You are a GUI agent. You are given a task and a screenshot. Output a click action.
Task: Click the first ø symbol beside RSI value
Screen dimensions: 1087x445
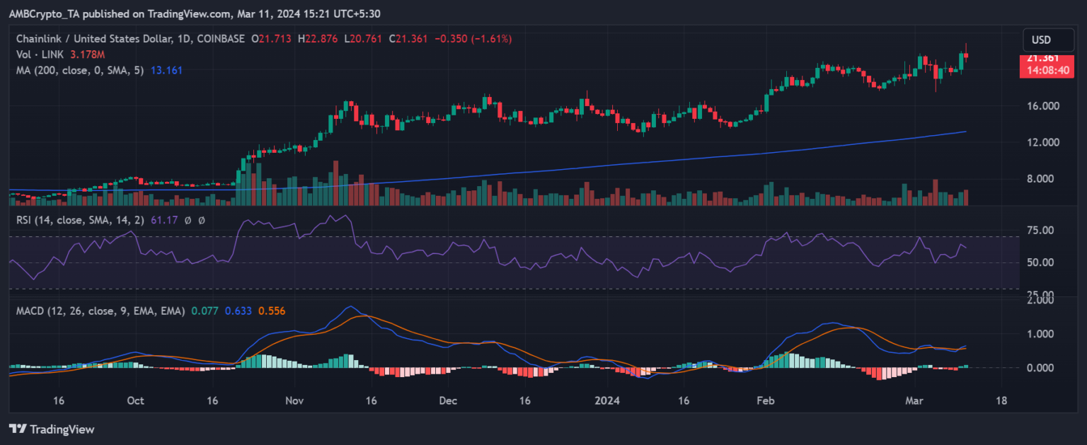pyautogui.click(x=188, y=221)
